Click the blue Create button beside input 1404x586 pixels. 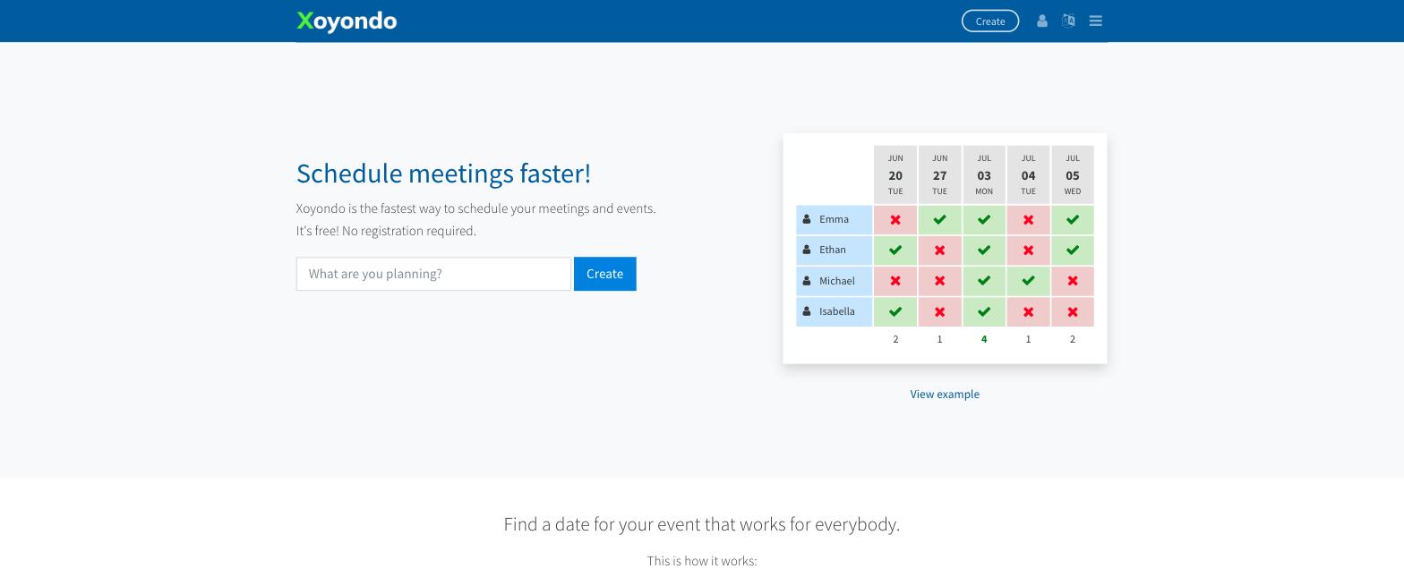(x=605, y=274)
